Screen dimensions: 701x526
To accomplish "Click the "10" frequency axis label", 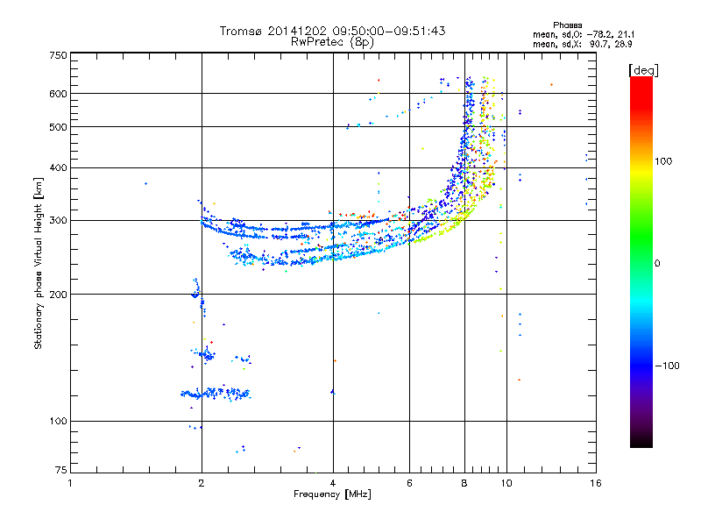I will [506, 483].
